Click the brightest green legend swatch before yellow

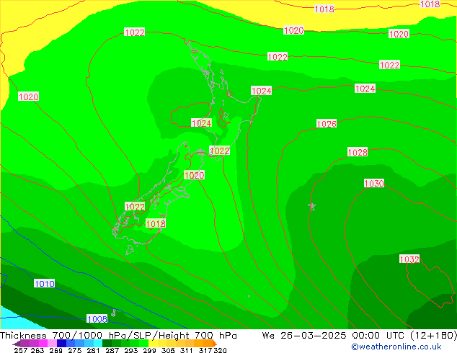pyautogui.click(x=143, y=344)
